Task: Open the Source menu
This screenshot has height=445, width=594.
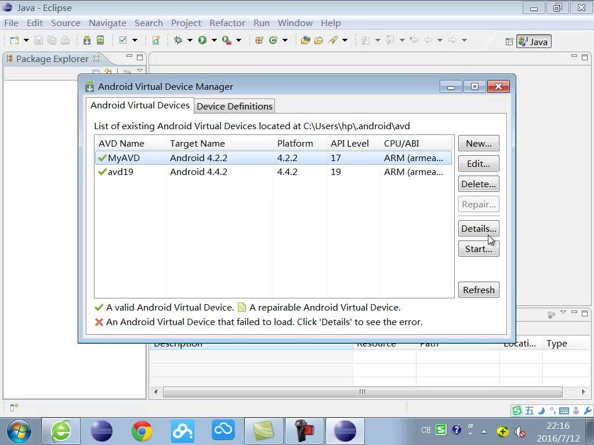Action: point(66,23)
